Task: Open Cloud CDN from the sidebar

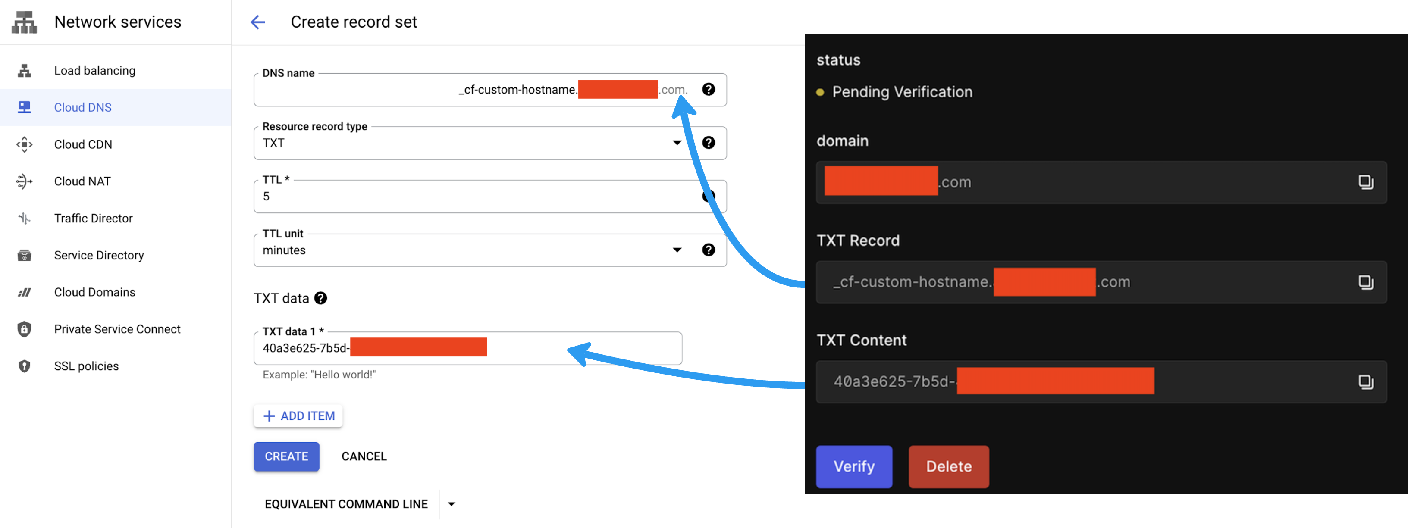Action: 82,144
